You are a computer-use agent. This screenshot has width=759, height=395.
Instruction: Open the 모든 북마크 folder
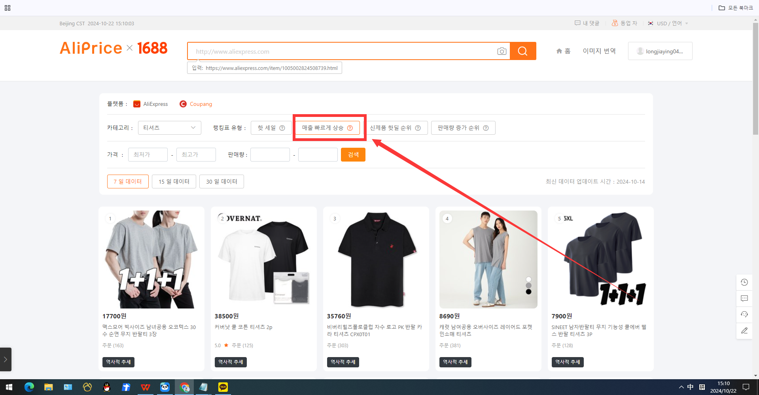tap(736, 8)
